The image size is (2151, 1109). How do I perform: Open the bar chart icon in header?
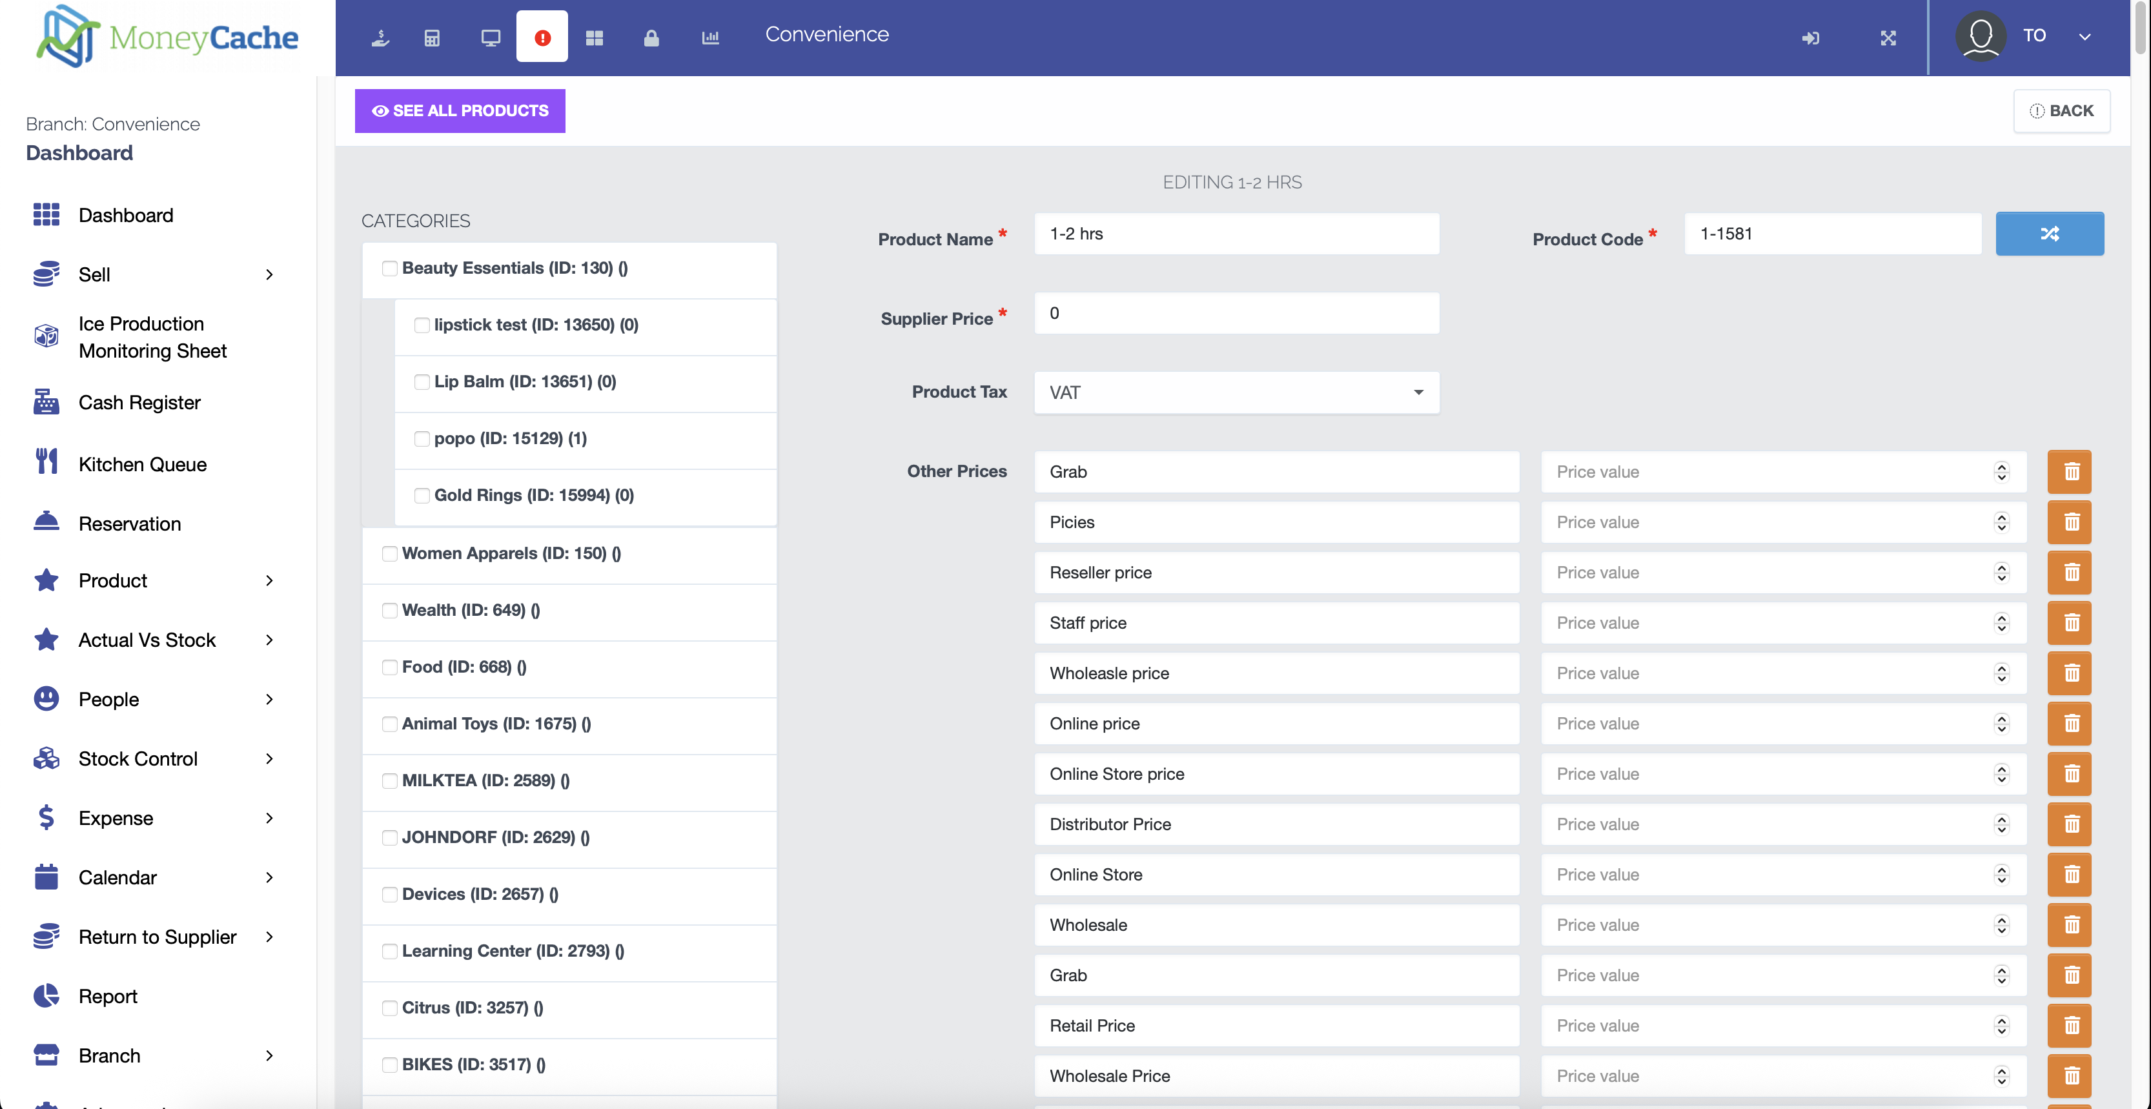pos(709,37)
